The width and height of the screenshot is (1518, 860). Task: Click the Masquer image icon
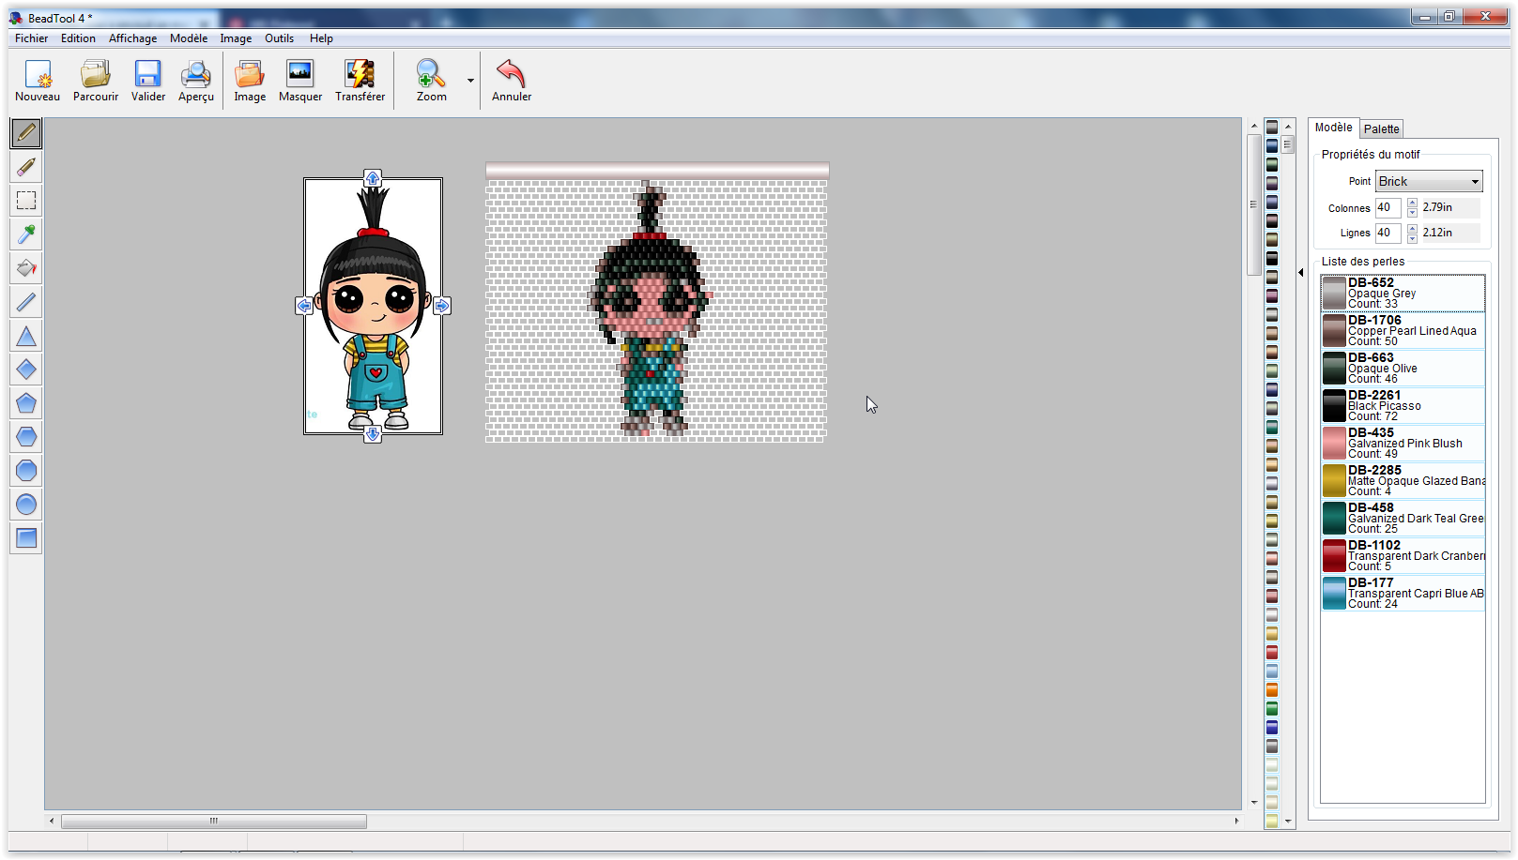click(300, 81)
